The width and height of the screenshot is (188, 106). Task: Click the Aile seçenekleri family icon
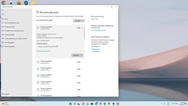[3, 42]
